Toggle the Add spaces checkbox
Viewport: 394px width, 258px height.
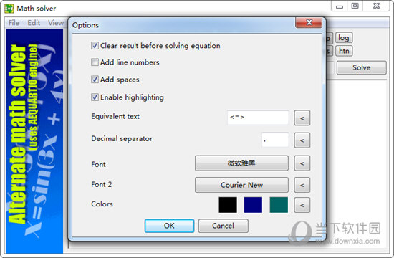pos(95,80)
